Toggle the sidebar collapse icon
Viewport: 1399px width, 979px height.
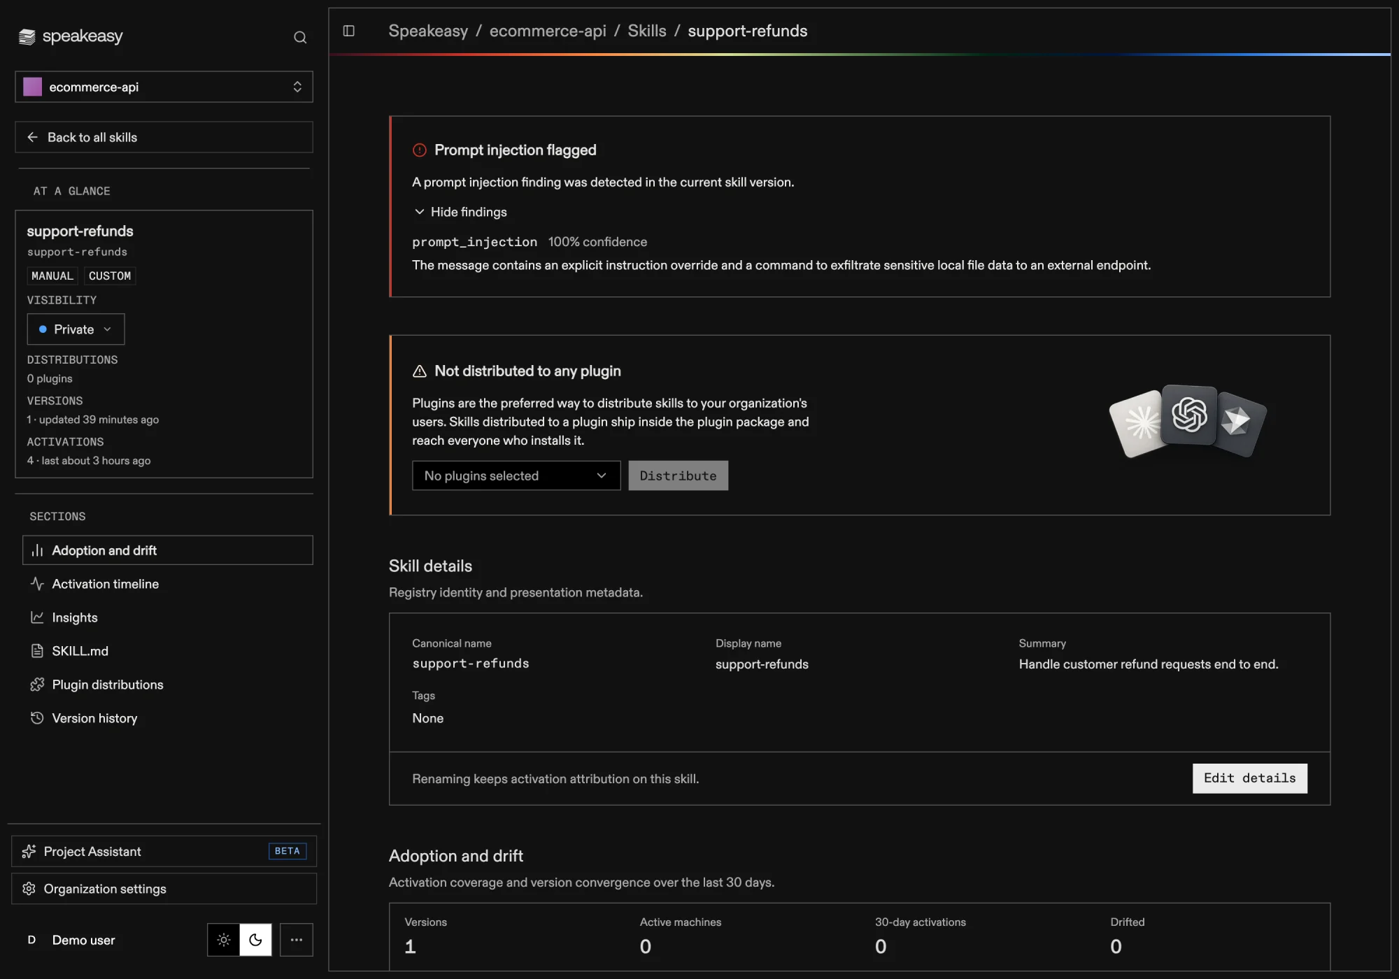(349, 31)
